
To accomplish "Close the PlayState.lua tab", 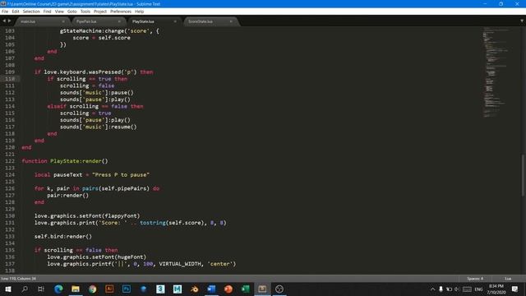I will [x=175, y=21].
